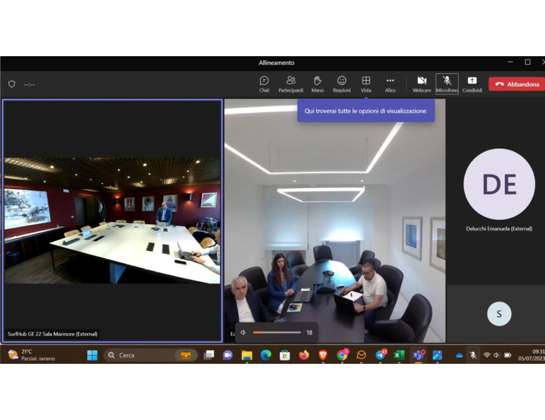Viewport: 545px width, 420px height.
Task: Open the Windows Start menu
Action: coord(92,355)
